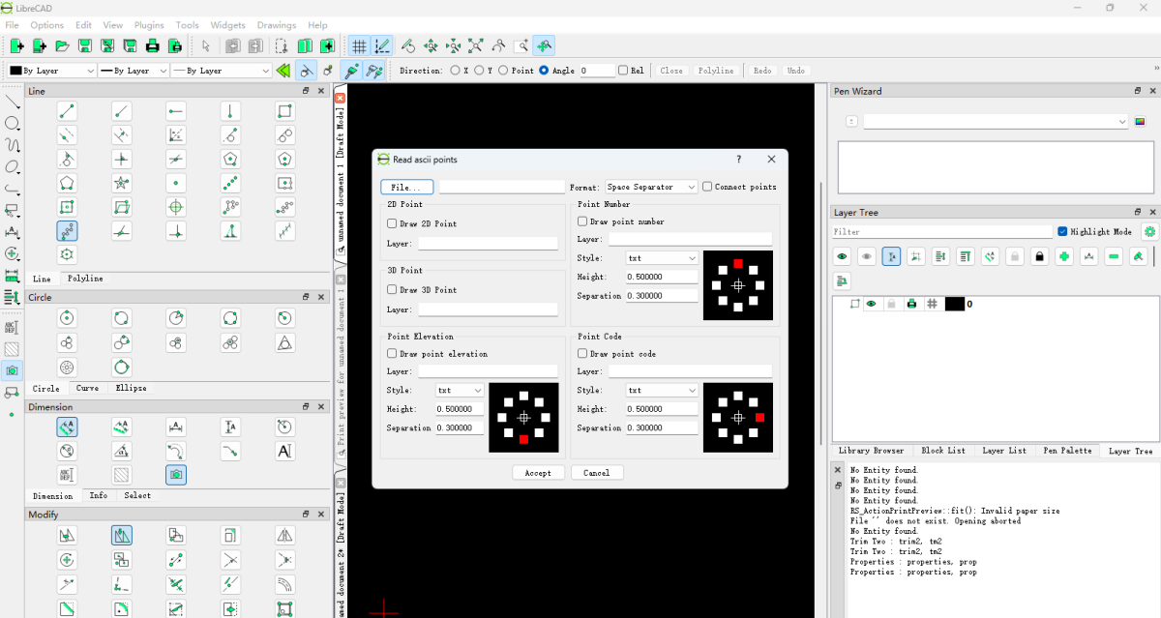Open the first By Layer pen dropdown
The height and width of the screenshot is (618, 1161).
[50, 70]
